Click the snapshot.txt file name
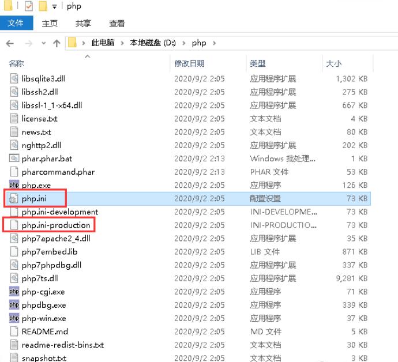 (44, 358)
